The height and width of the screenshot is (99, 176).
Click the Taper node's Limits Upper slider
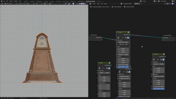click(x=123, y=67)
